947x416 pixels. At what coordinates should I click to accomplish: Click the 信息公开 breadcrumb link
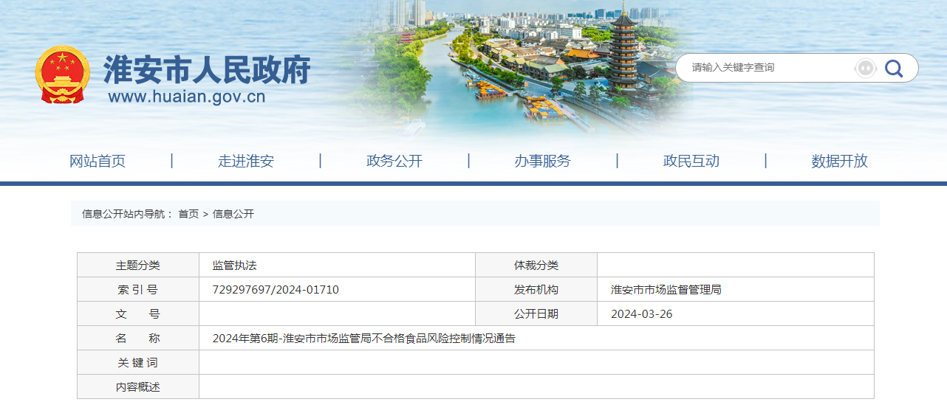pos(233,214)
